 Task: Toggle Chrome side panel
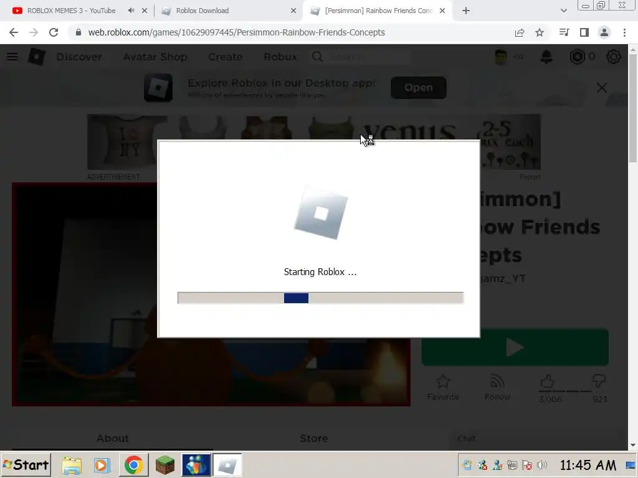[x=584, y=32]
